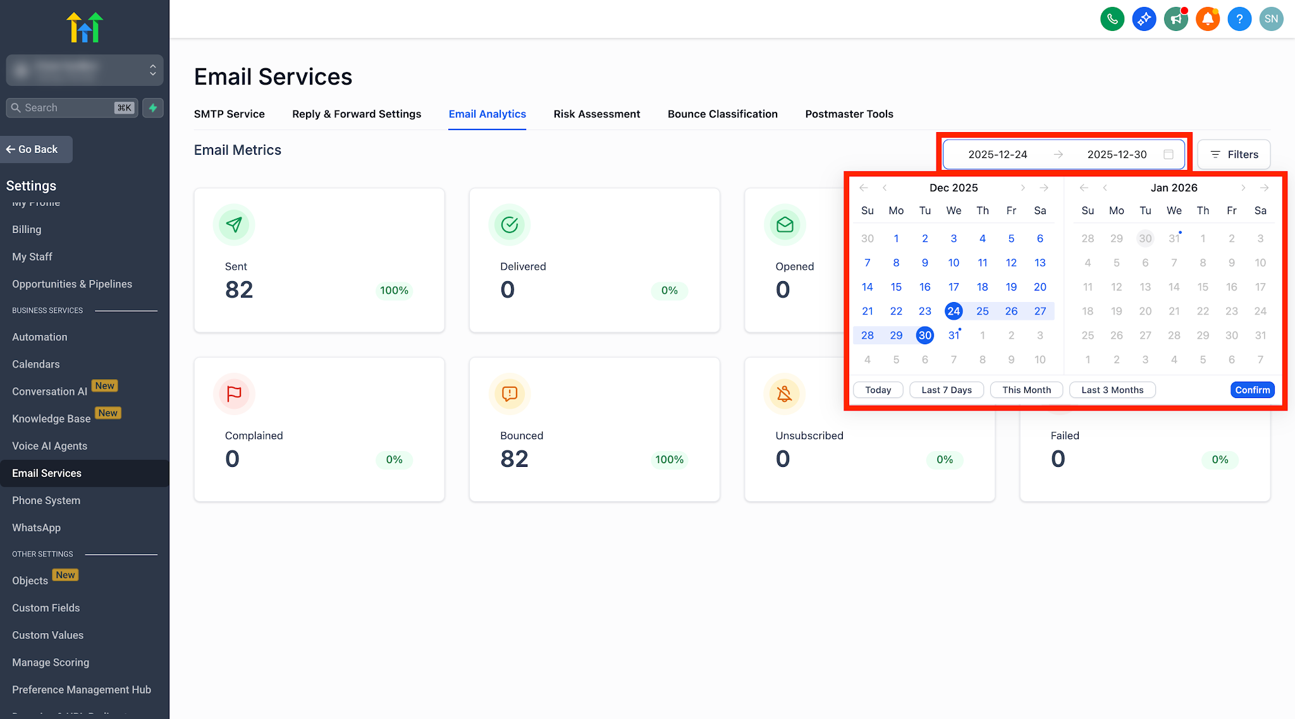The height and width of the screenshot is (719, 1295).
Task: Pick December 17 in the calendar
Action: [x=954, y=287]
